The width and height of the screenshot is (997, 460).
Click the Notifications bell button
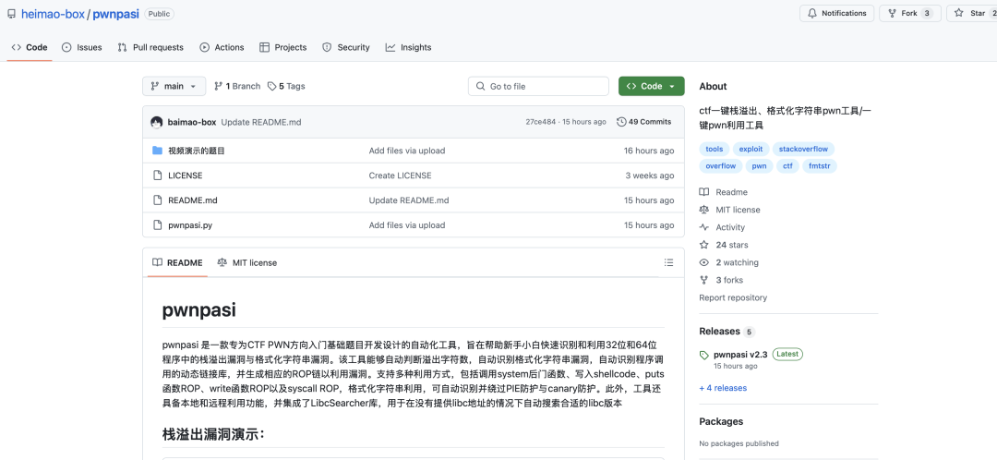click(836, 13)
